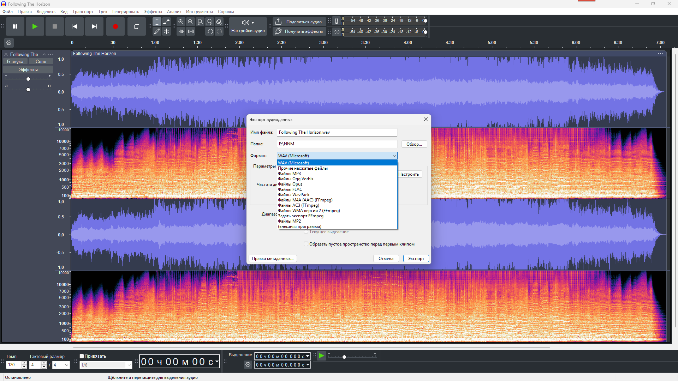This screenshot has height=381, width=678.
Task: Click Правка метаданных... button
Action: click(x=273, y=259)
